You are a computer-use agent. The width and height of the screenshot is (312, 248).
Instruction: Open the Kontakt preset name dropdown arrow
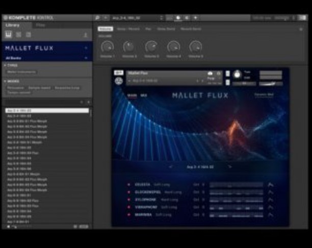129,81
